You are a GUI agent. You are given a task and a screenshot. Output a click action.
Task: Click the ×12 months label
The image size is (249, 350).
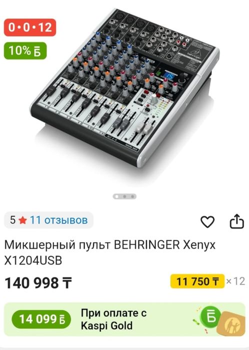(235, 281)
